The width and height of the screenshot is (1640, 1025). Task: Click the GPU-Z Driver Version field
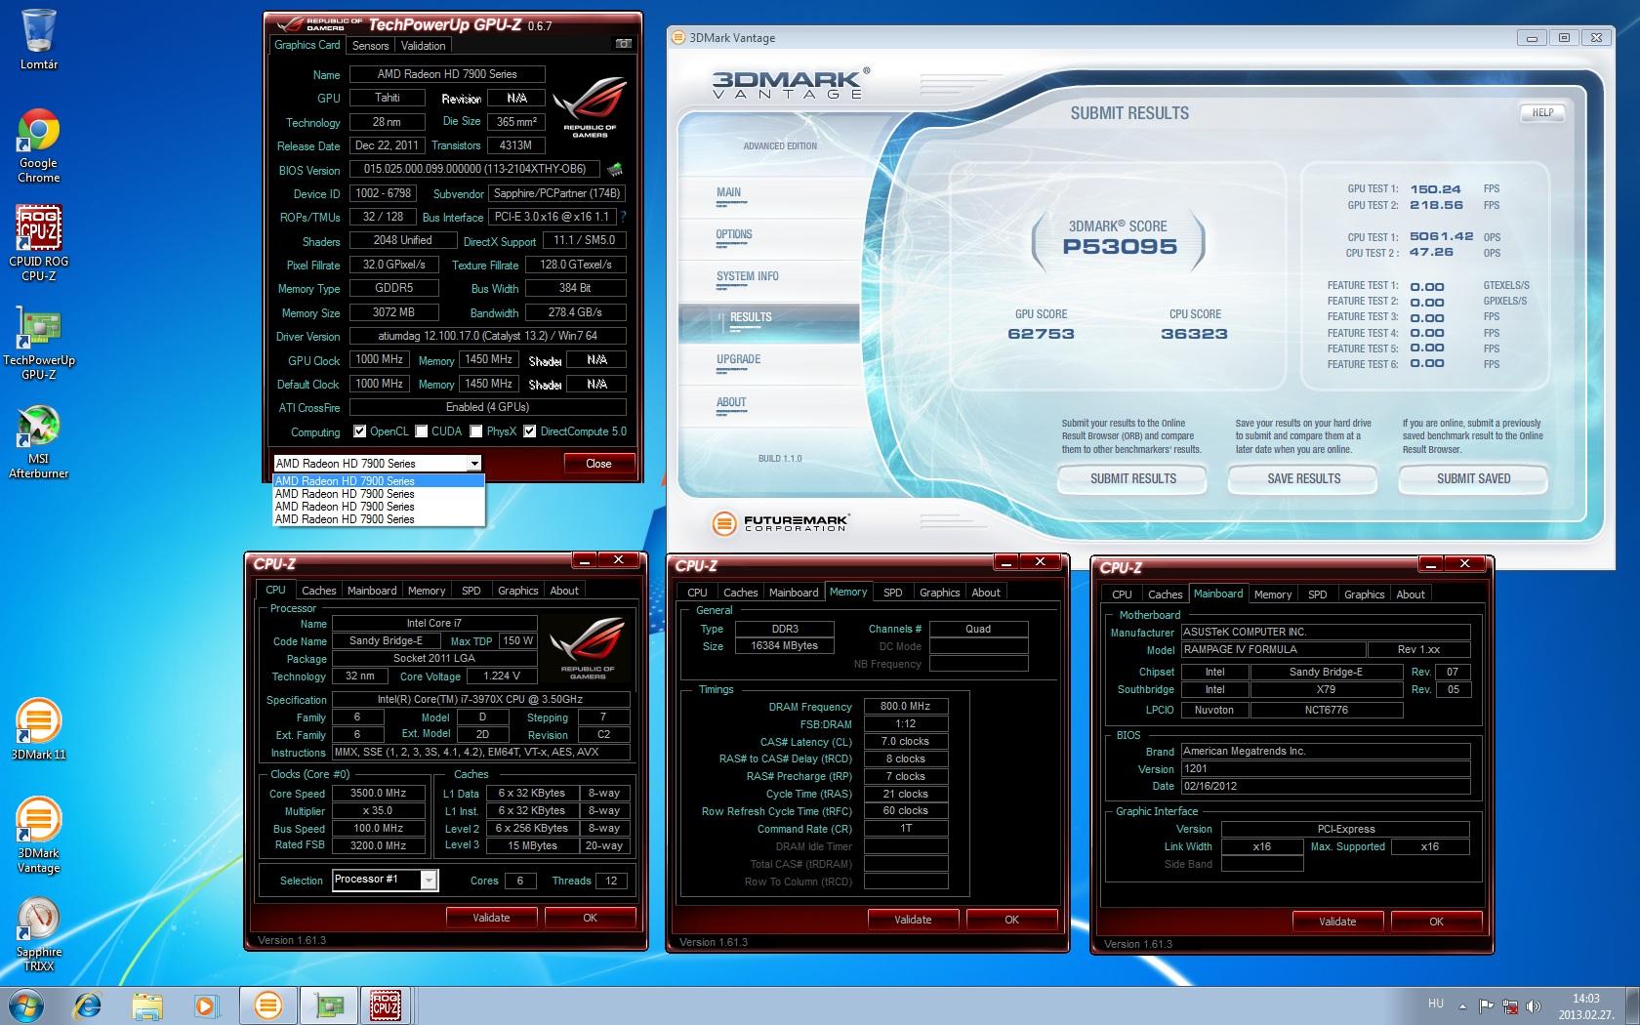point(487,336)
